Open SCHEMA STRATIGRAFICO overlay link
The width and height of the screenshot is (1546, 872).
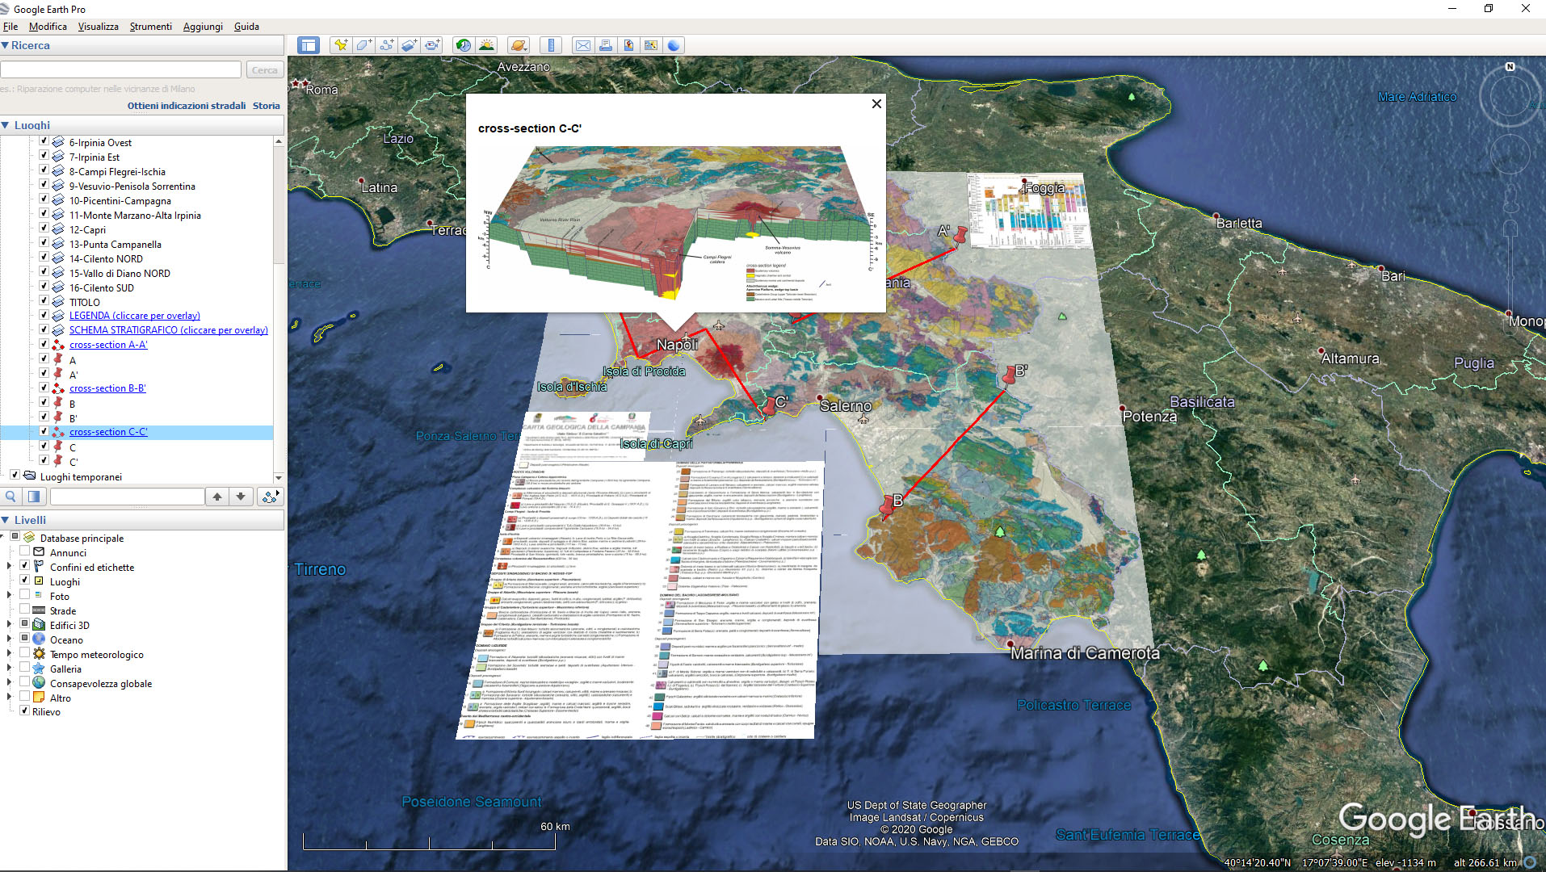coord(168,330)
